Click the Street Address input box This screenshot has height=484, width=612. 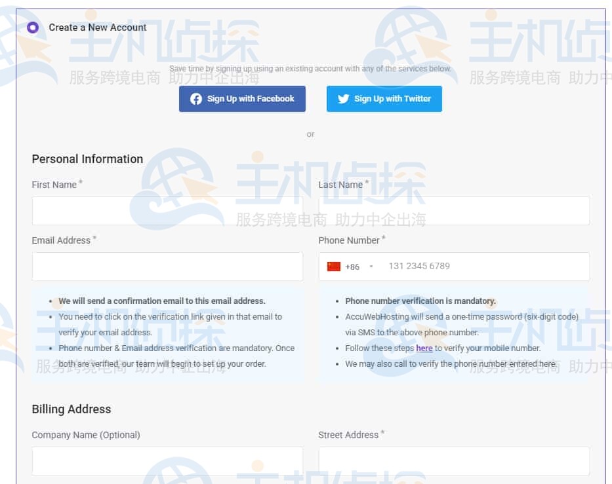point(454,461)
